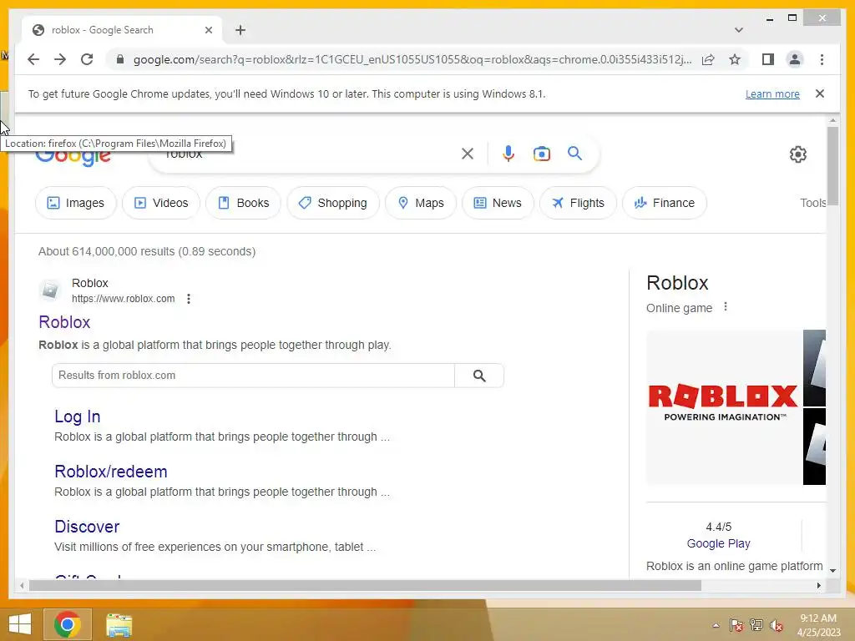Go back using the browser back arrow

33,59
